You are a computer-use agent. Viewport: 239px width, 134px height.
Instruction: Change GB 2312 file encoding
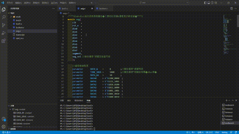[x=209, y=133]
